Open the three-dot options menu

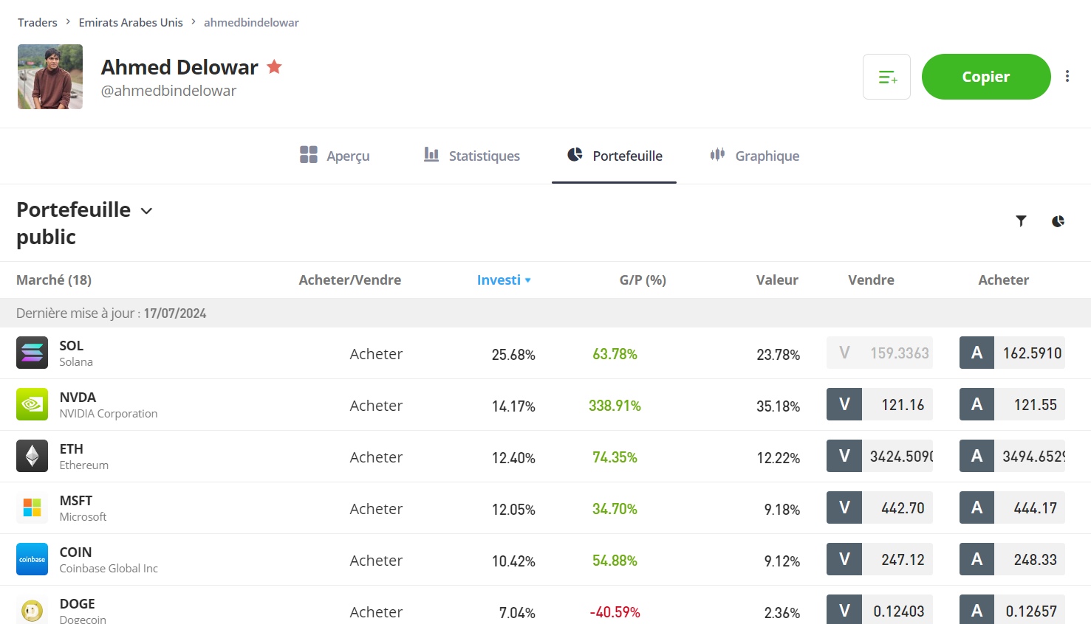pos(1067,76)
